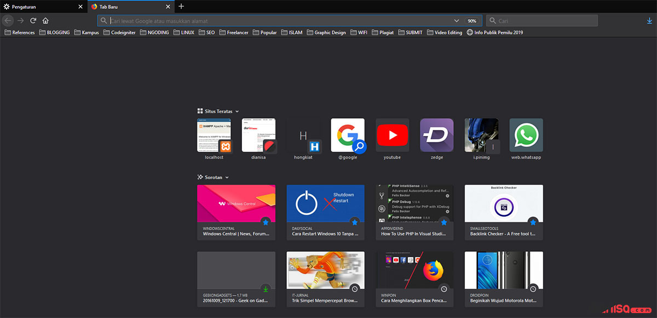Unstar the Windows Central bookmark card

[266, 222]
